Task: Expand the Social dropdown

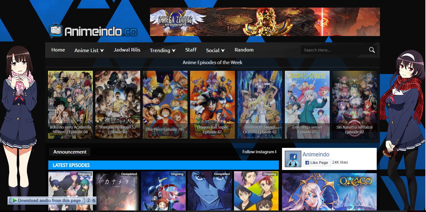Action: tap(215, 50)
